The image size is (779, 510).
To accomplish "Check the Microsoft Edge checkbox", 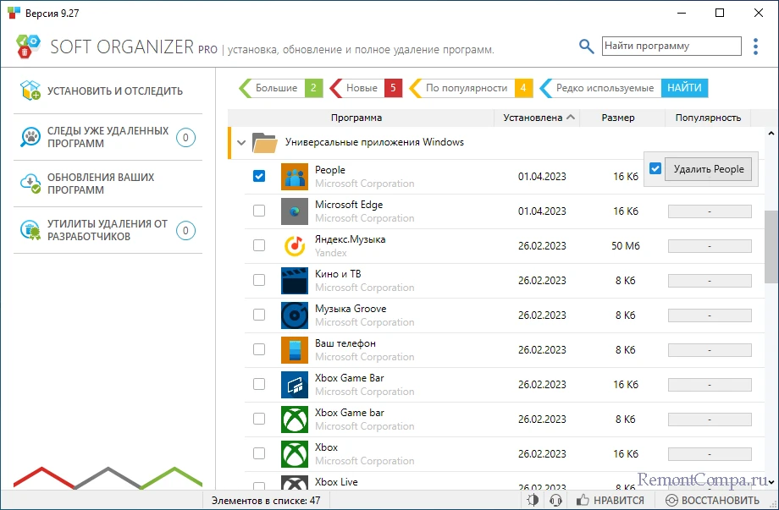I will 259,211.
